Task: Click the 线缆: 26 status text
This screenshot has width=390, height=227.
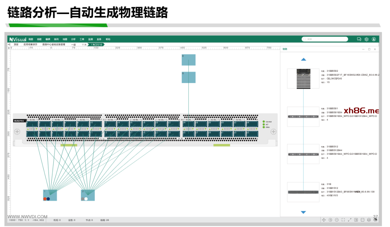Action: [x=105, y=220]
